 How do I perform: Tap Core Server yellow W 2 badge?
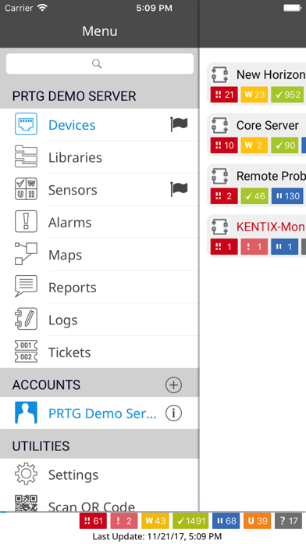click(254, 145)
